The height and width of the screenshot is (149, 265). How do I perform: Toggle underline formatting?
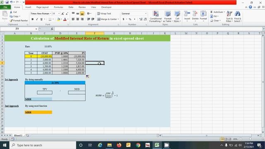pos(41,19)
